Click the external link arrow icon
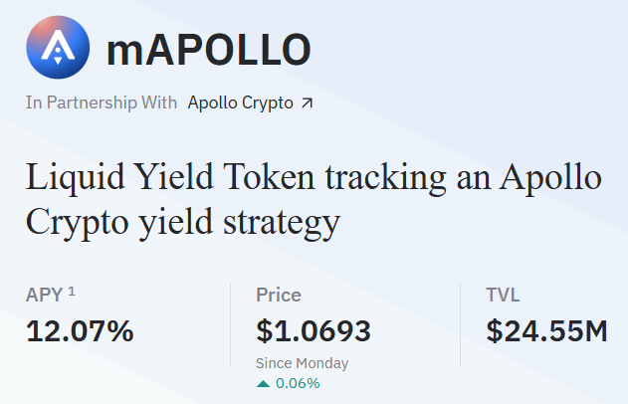 pos(307,102)
